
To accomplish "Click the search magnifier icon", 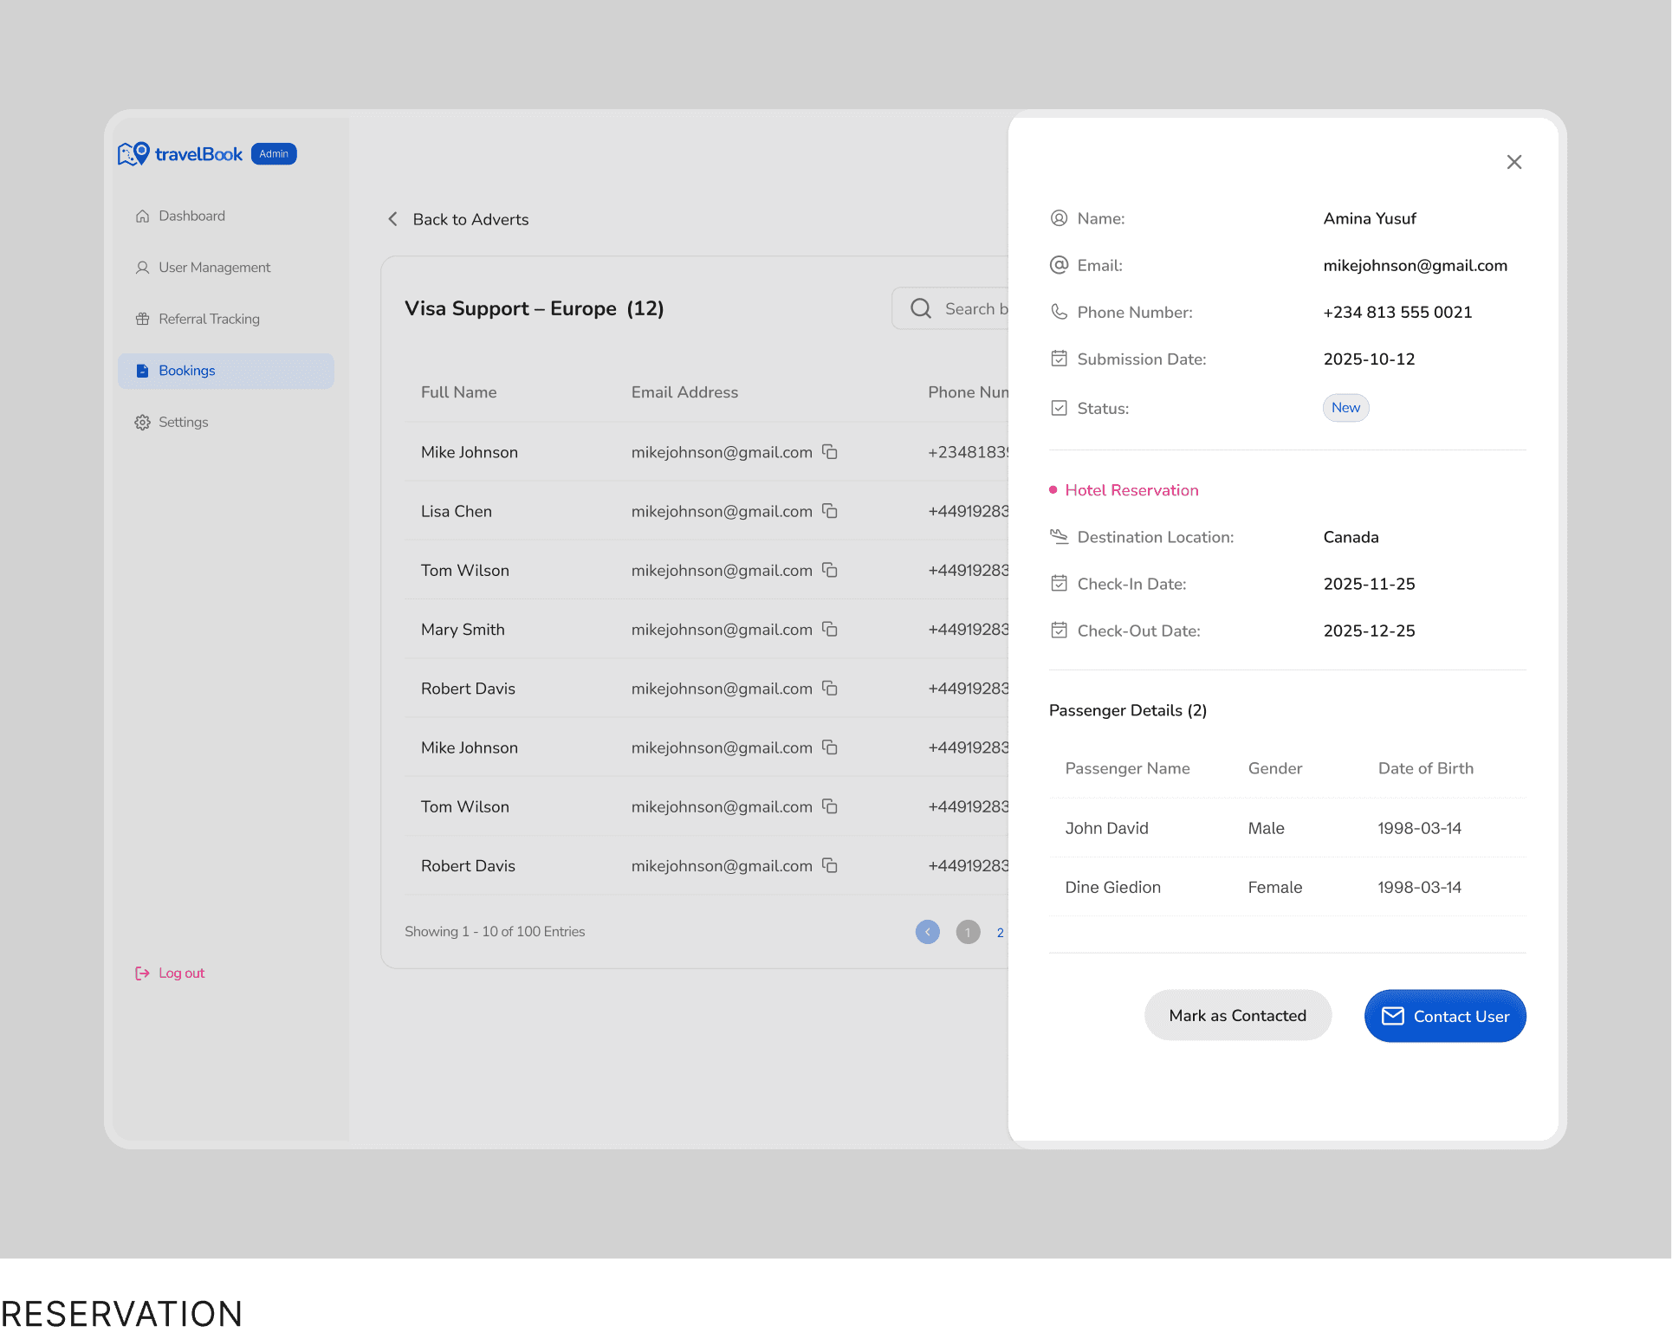I will pyautogui.click(x=921, y=309).
